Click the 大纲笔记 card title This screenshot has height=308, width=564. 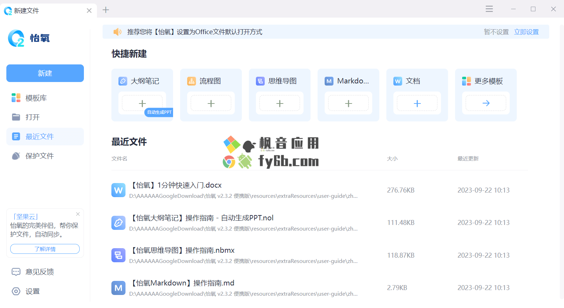pyautogui.click(x=145, y=81)
